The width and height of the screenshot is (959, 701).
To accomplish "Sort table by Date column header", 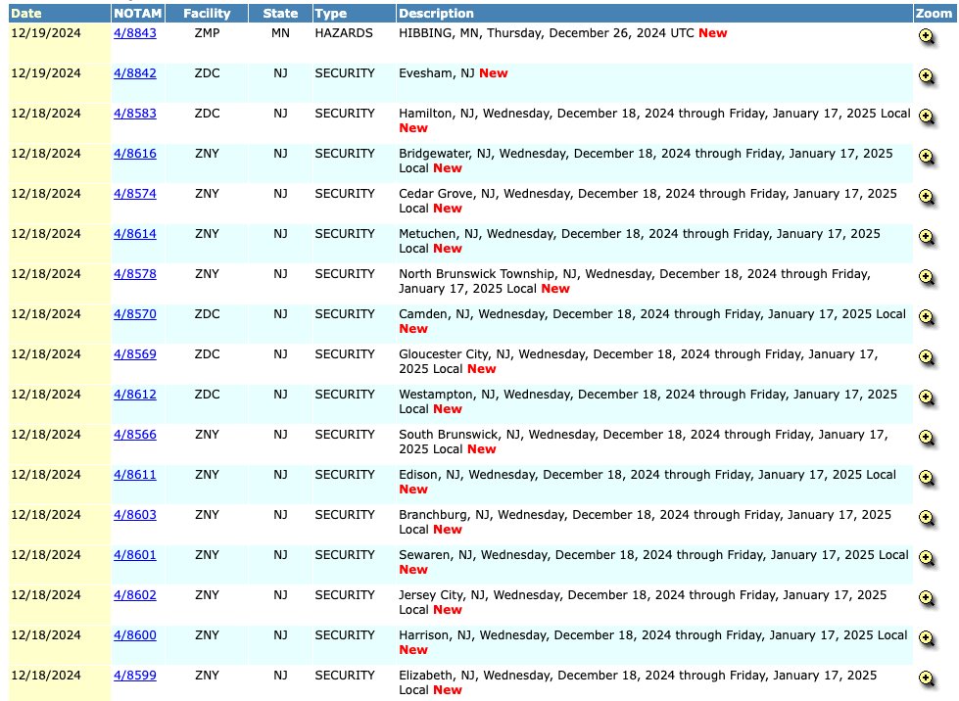I will click(x=26, y=14).
